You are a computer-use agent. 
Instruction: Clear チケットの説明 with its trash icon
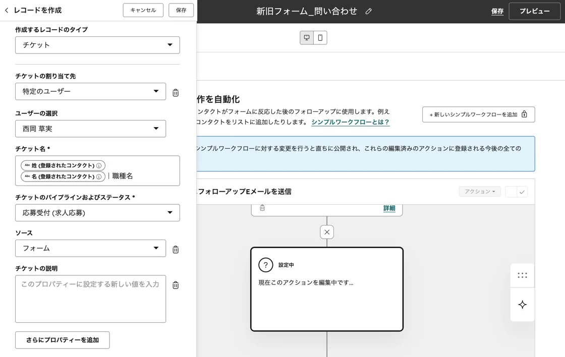175,285
